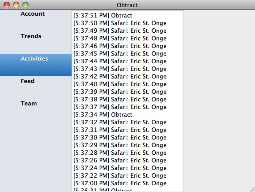The image size is (255, 192).
Task: Click the red close window button
Action: pos(7,5)
